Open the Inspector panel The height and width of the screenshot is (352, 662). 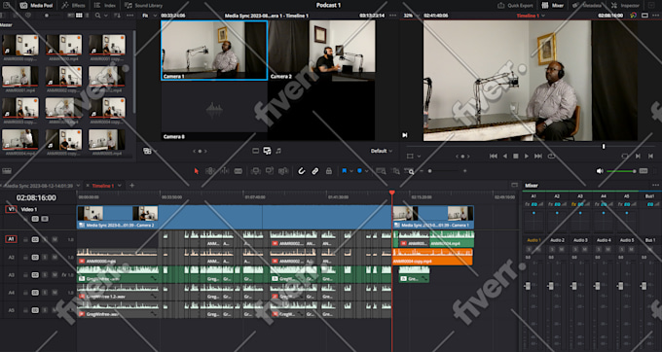point(625,6)
